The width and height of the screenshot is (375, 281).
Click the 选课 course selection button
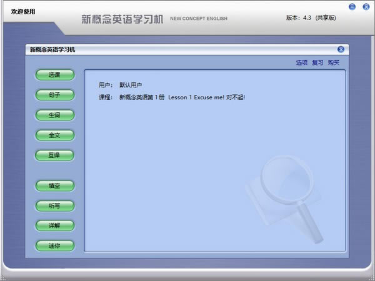pos(54,75)
